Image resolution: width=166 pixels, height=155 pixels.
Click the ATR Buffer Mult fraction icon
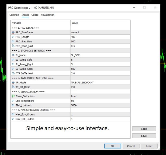[13, 73]
